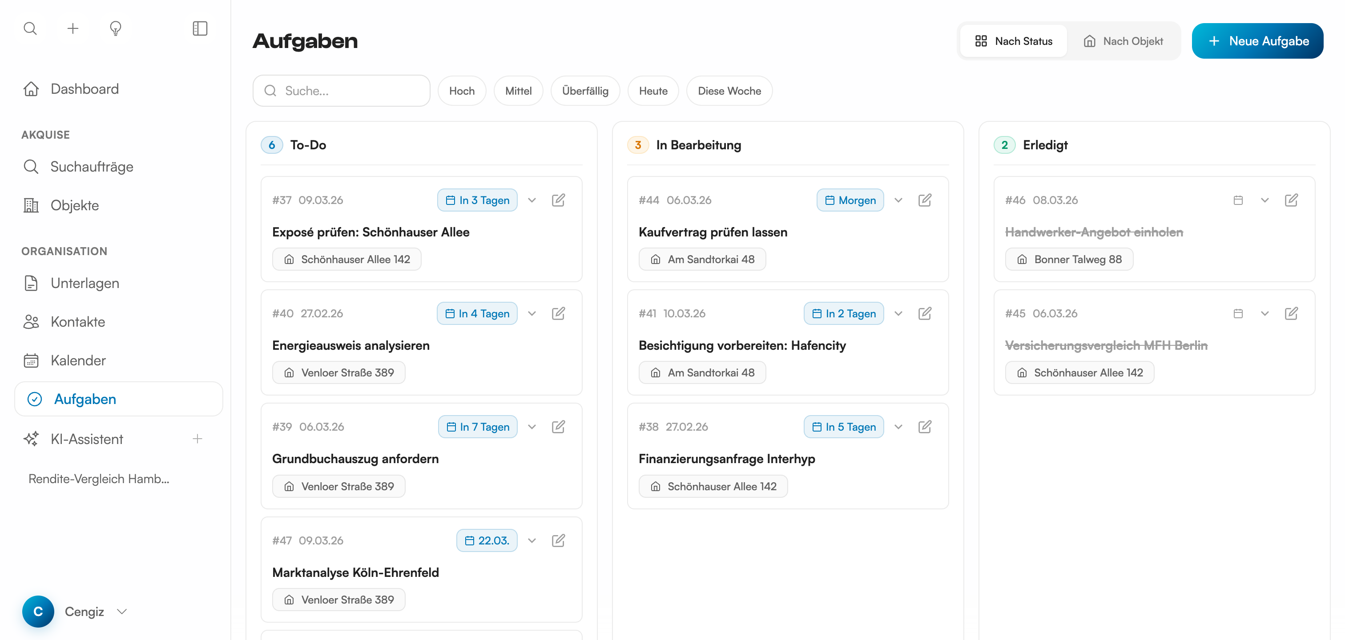
Task: Toggle the Hoch priority filter chip
Action: [x=462, y=91]
